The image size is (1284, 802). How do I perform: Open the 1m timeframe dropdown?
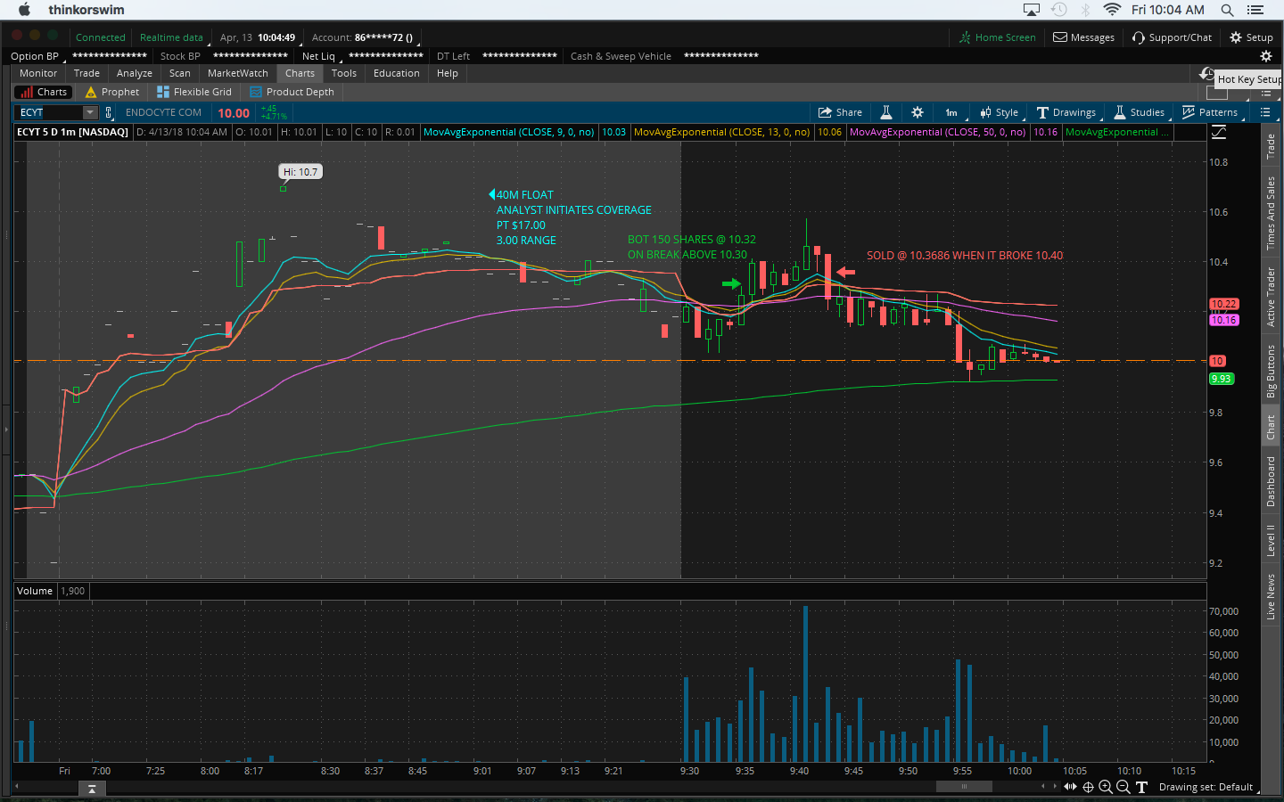pos(951,112)
